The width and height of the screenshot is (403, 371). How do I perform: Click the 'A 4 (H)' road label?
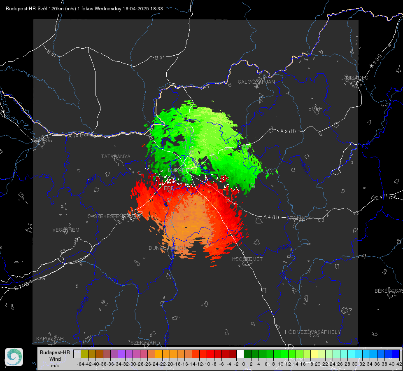(x=271, y=217)
